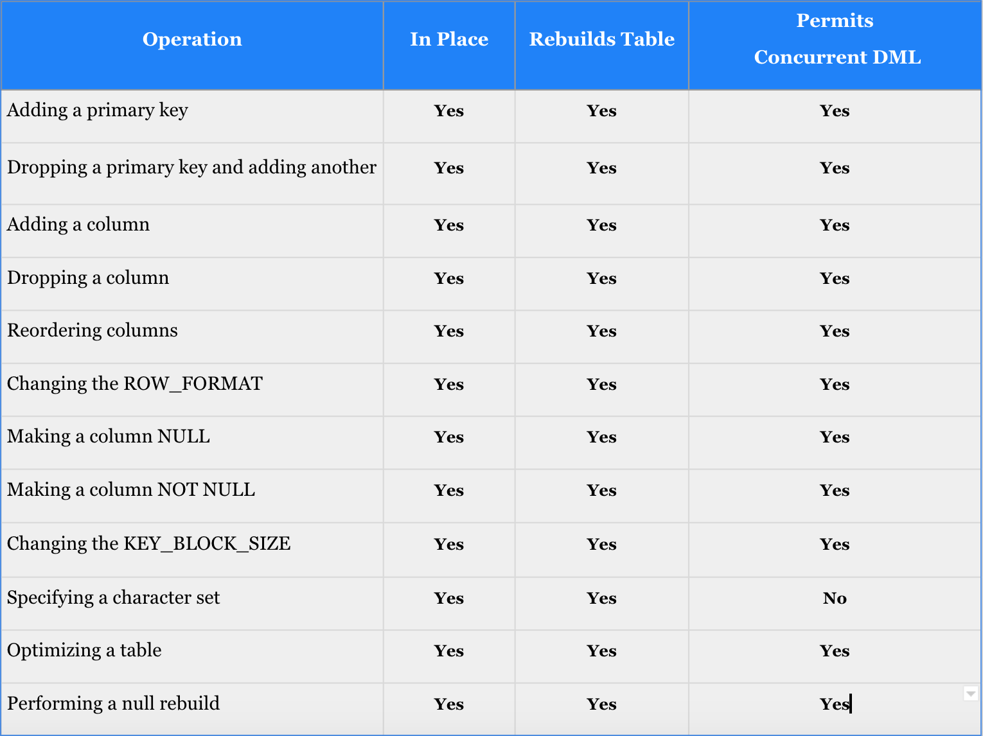Screen dimensions: 983x736
Task: Select the 'Dropping a column' cell
Action: tap(88, 278)
